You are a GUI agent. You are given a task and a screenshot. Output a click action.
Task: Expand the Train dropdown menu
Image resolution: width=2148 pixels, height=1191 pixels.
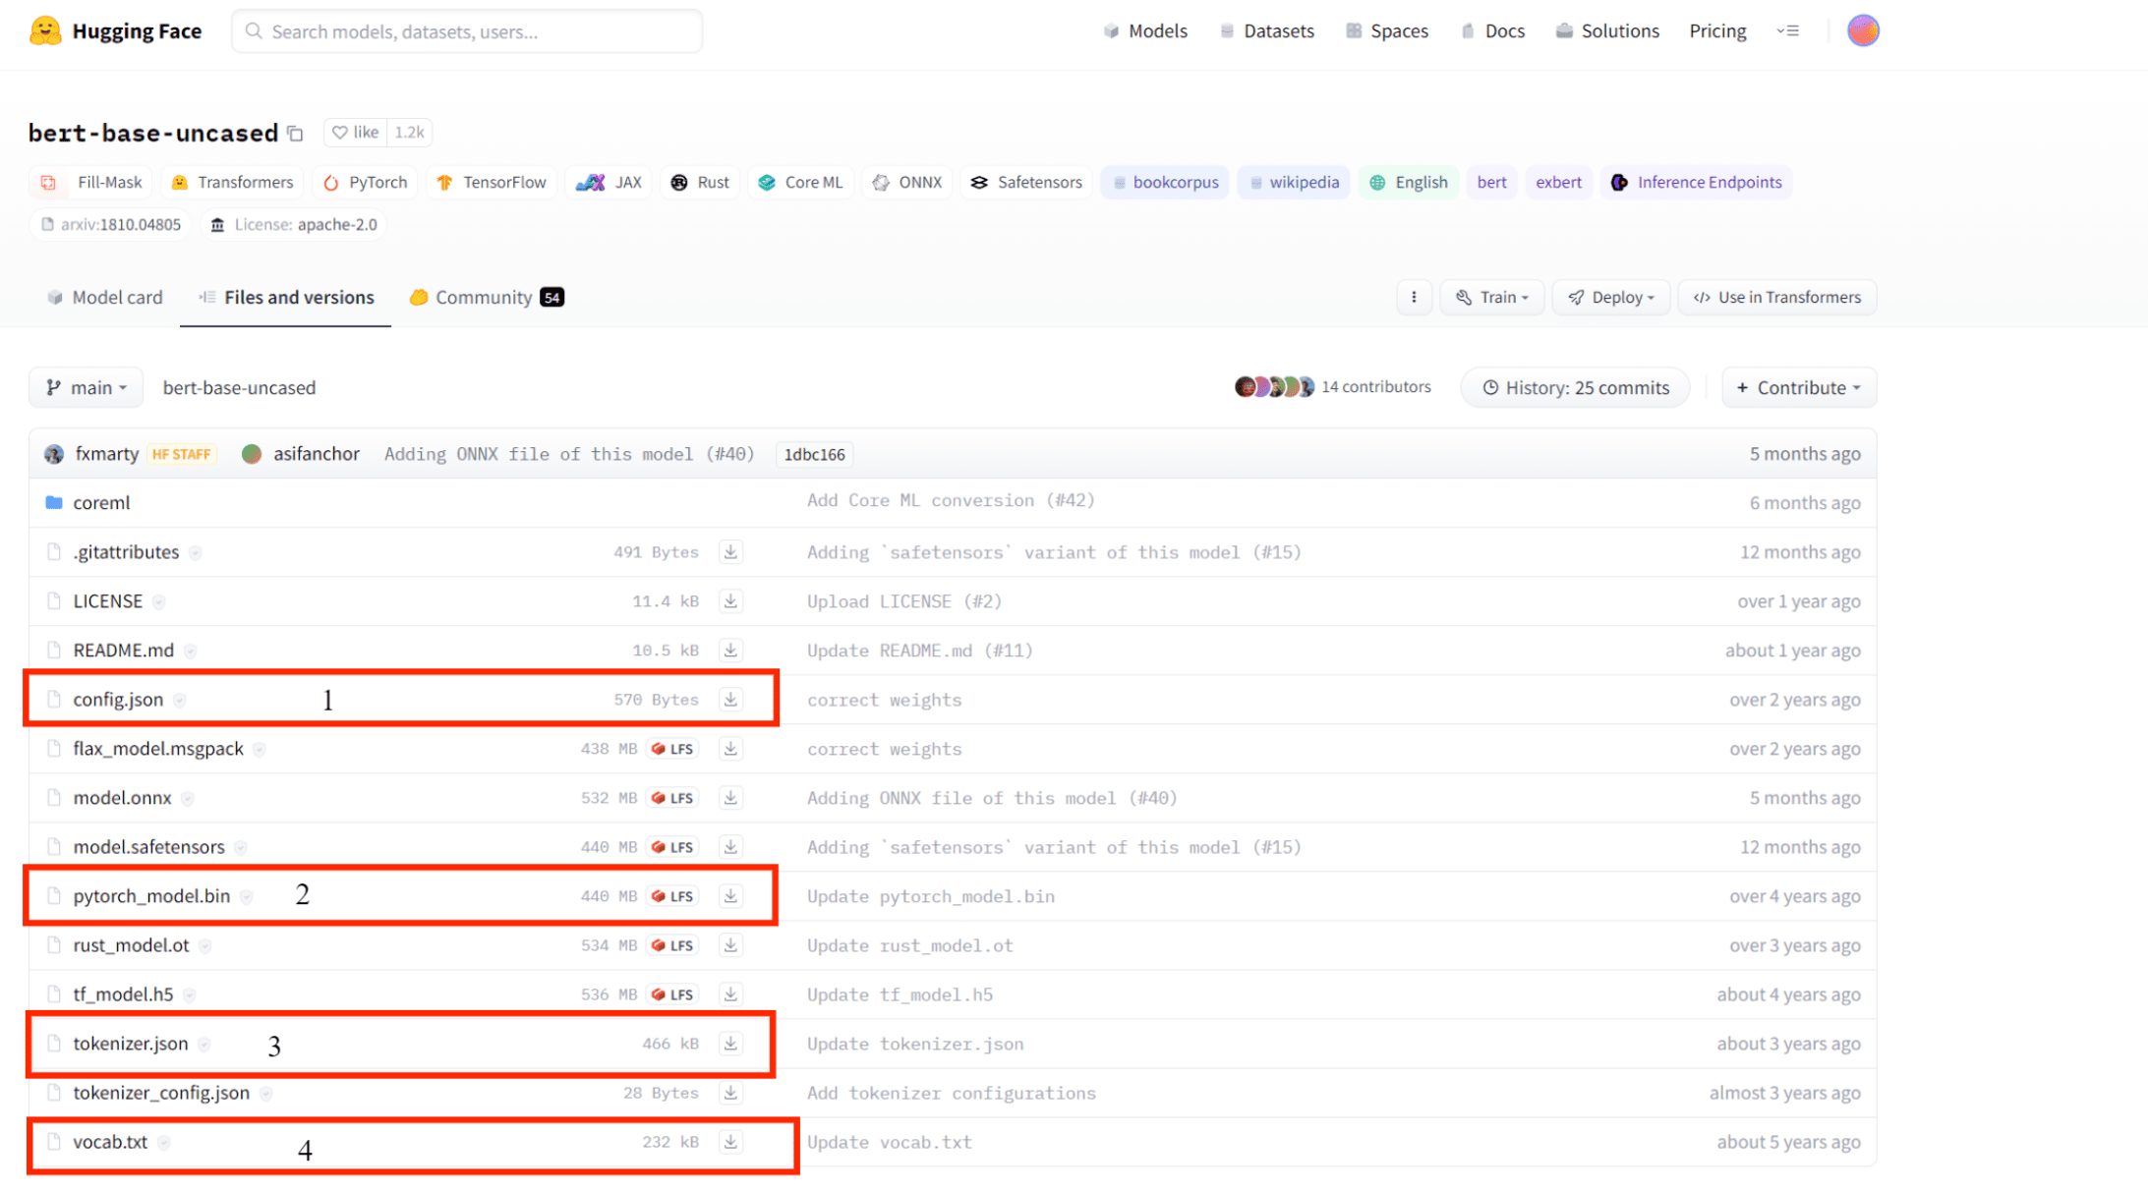1489,297
